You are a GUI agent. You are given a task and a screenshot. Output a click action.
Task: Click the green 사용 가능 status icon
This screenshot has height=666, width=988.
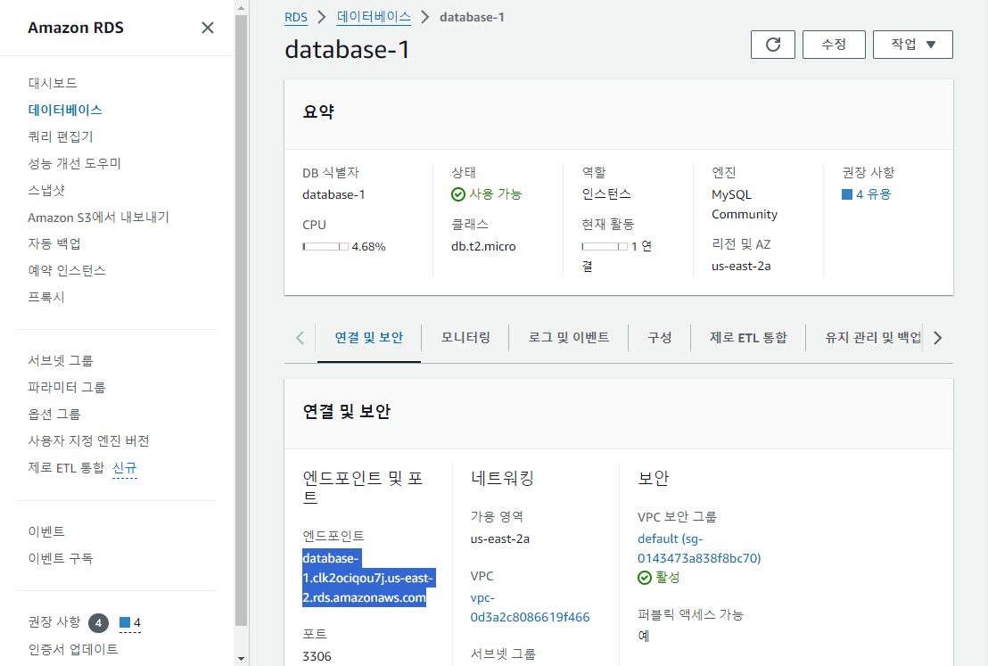[458, 194]
